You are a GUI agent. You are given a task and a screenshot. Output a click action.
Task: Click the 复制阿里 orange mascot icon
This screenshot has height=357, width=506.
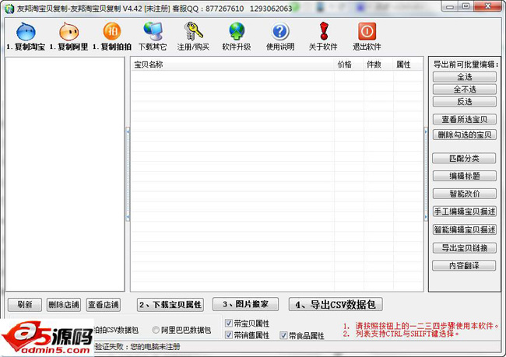click(69, 32)
